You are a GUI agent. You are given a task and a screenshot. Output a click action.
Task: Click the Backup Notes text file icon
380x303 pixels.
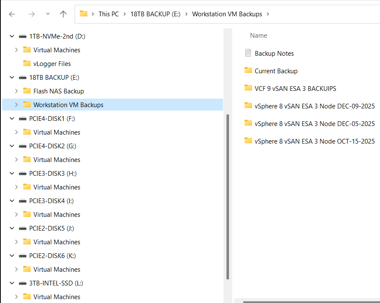click(x=248, y=53)
